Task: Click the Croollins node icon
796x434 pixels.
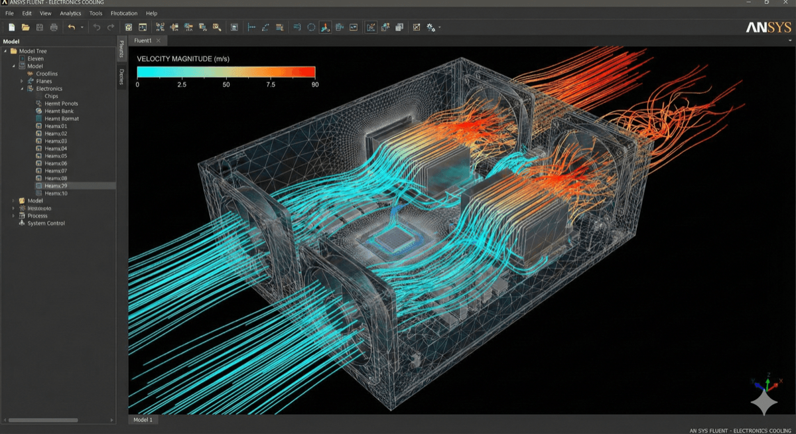Action: click(x=31, y=74)
